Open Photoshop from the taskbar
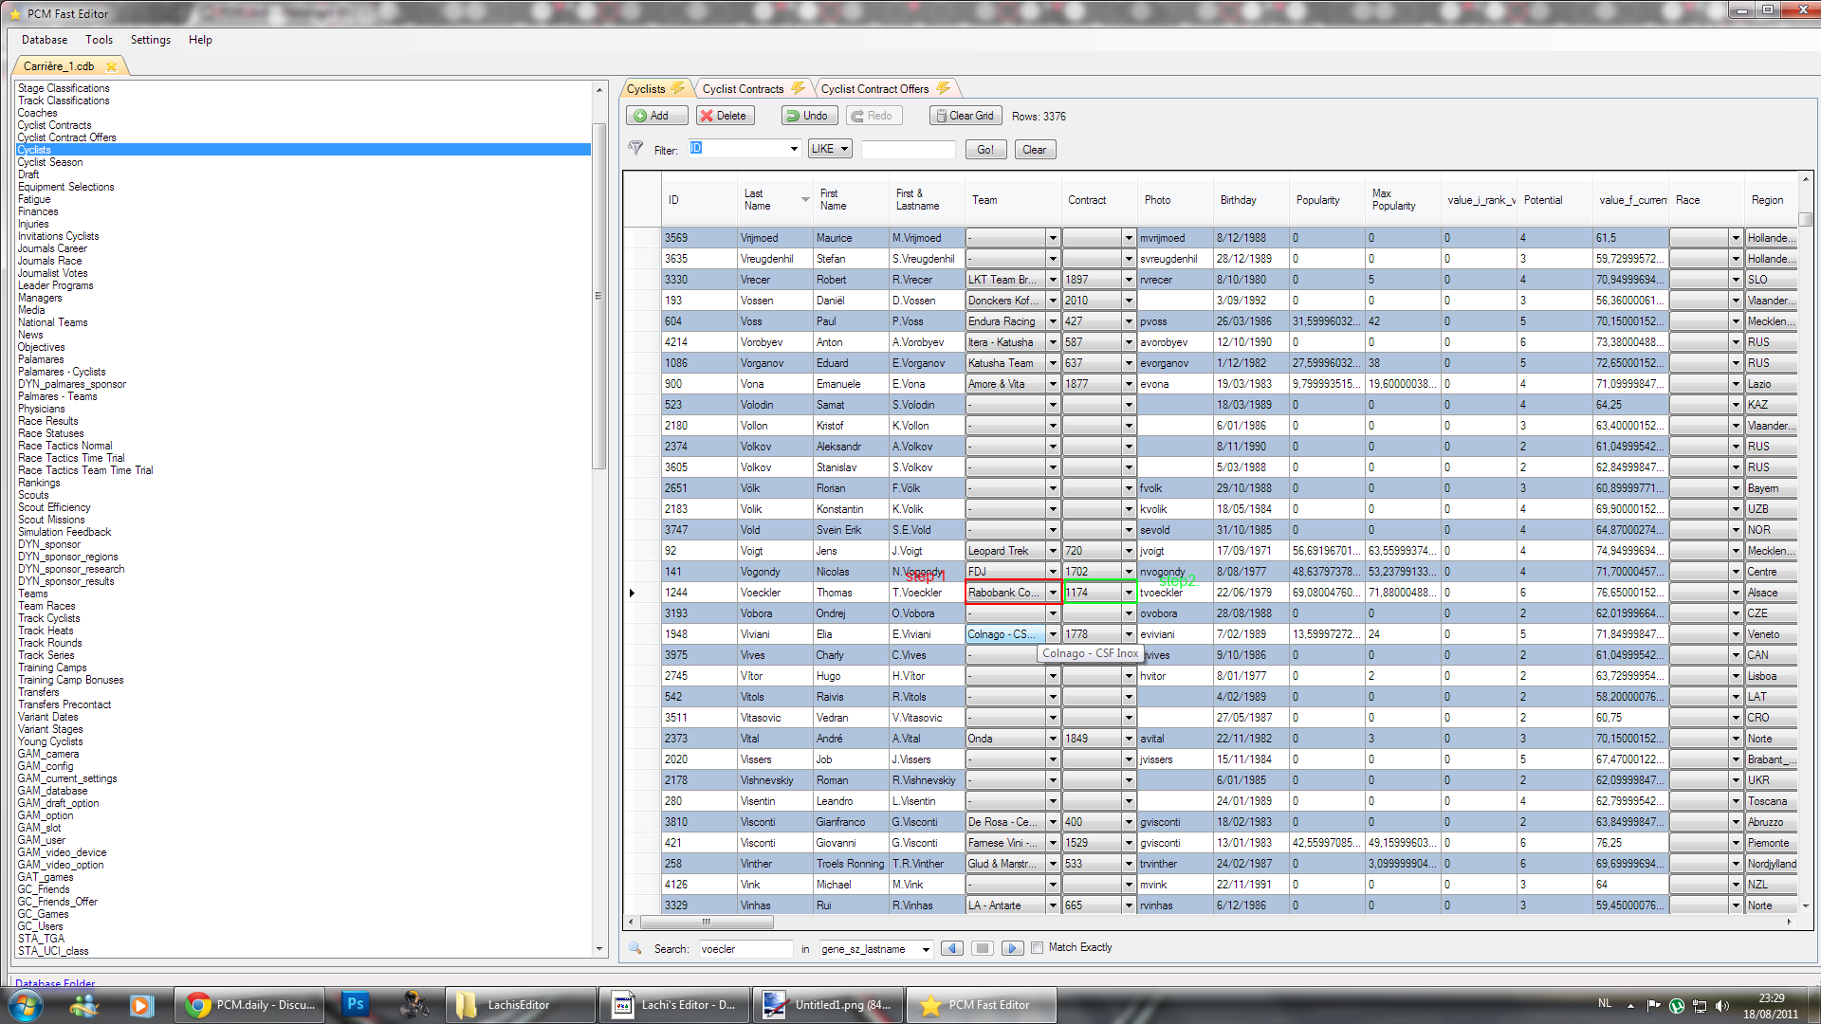The height and width of the screenshot is (1024, 1821). (356, 1004)
